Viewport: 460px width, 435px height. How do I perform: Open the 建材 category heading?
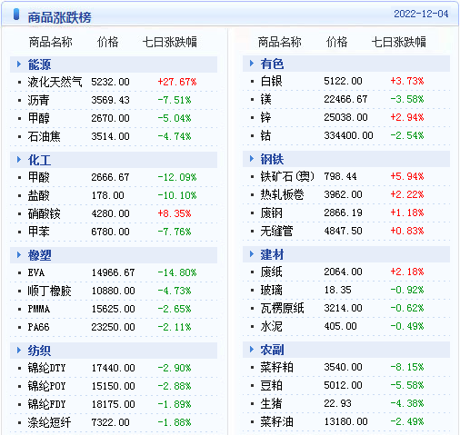[272, 254]
